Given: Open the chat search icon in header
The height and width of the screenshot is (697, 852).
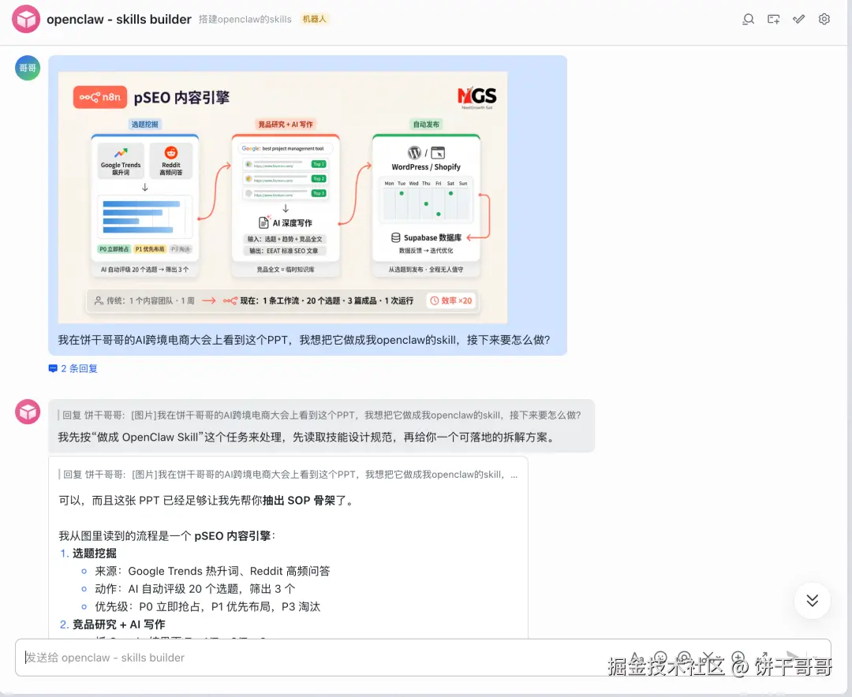Looking at the screenshot, I should [748, 20].
